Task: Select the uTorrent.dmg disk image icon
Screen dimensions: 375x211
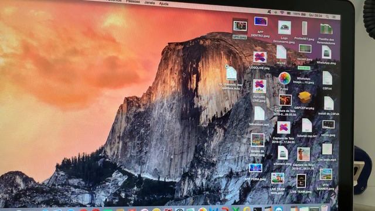Action: 282,152
